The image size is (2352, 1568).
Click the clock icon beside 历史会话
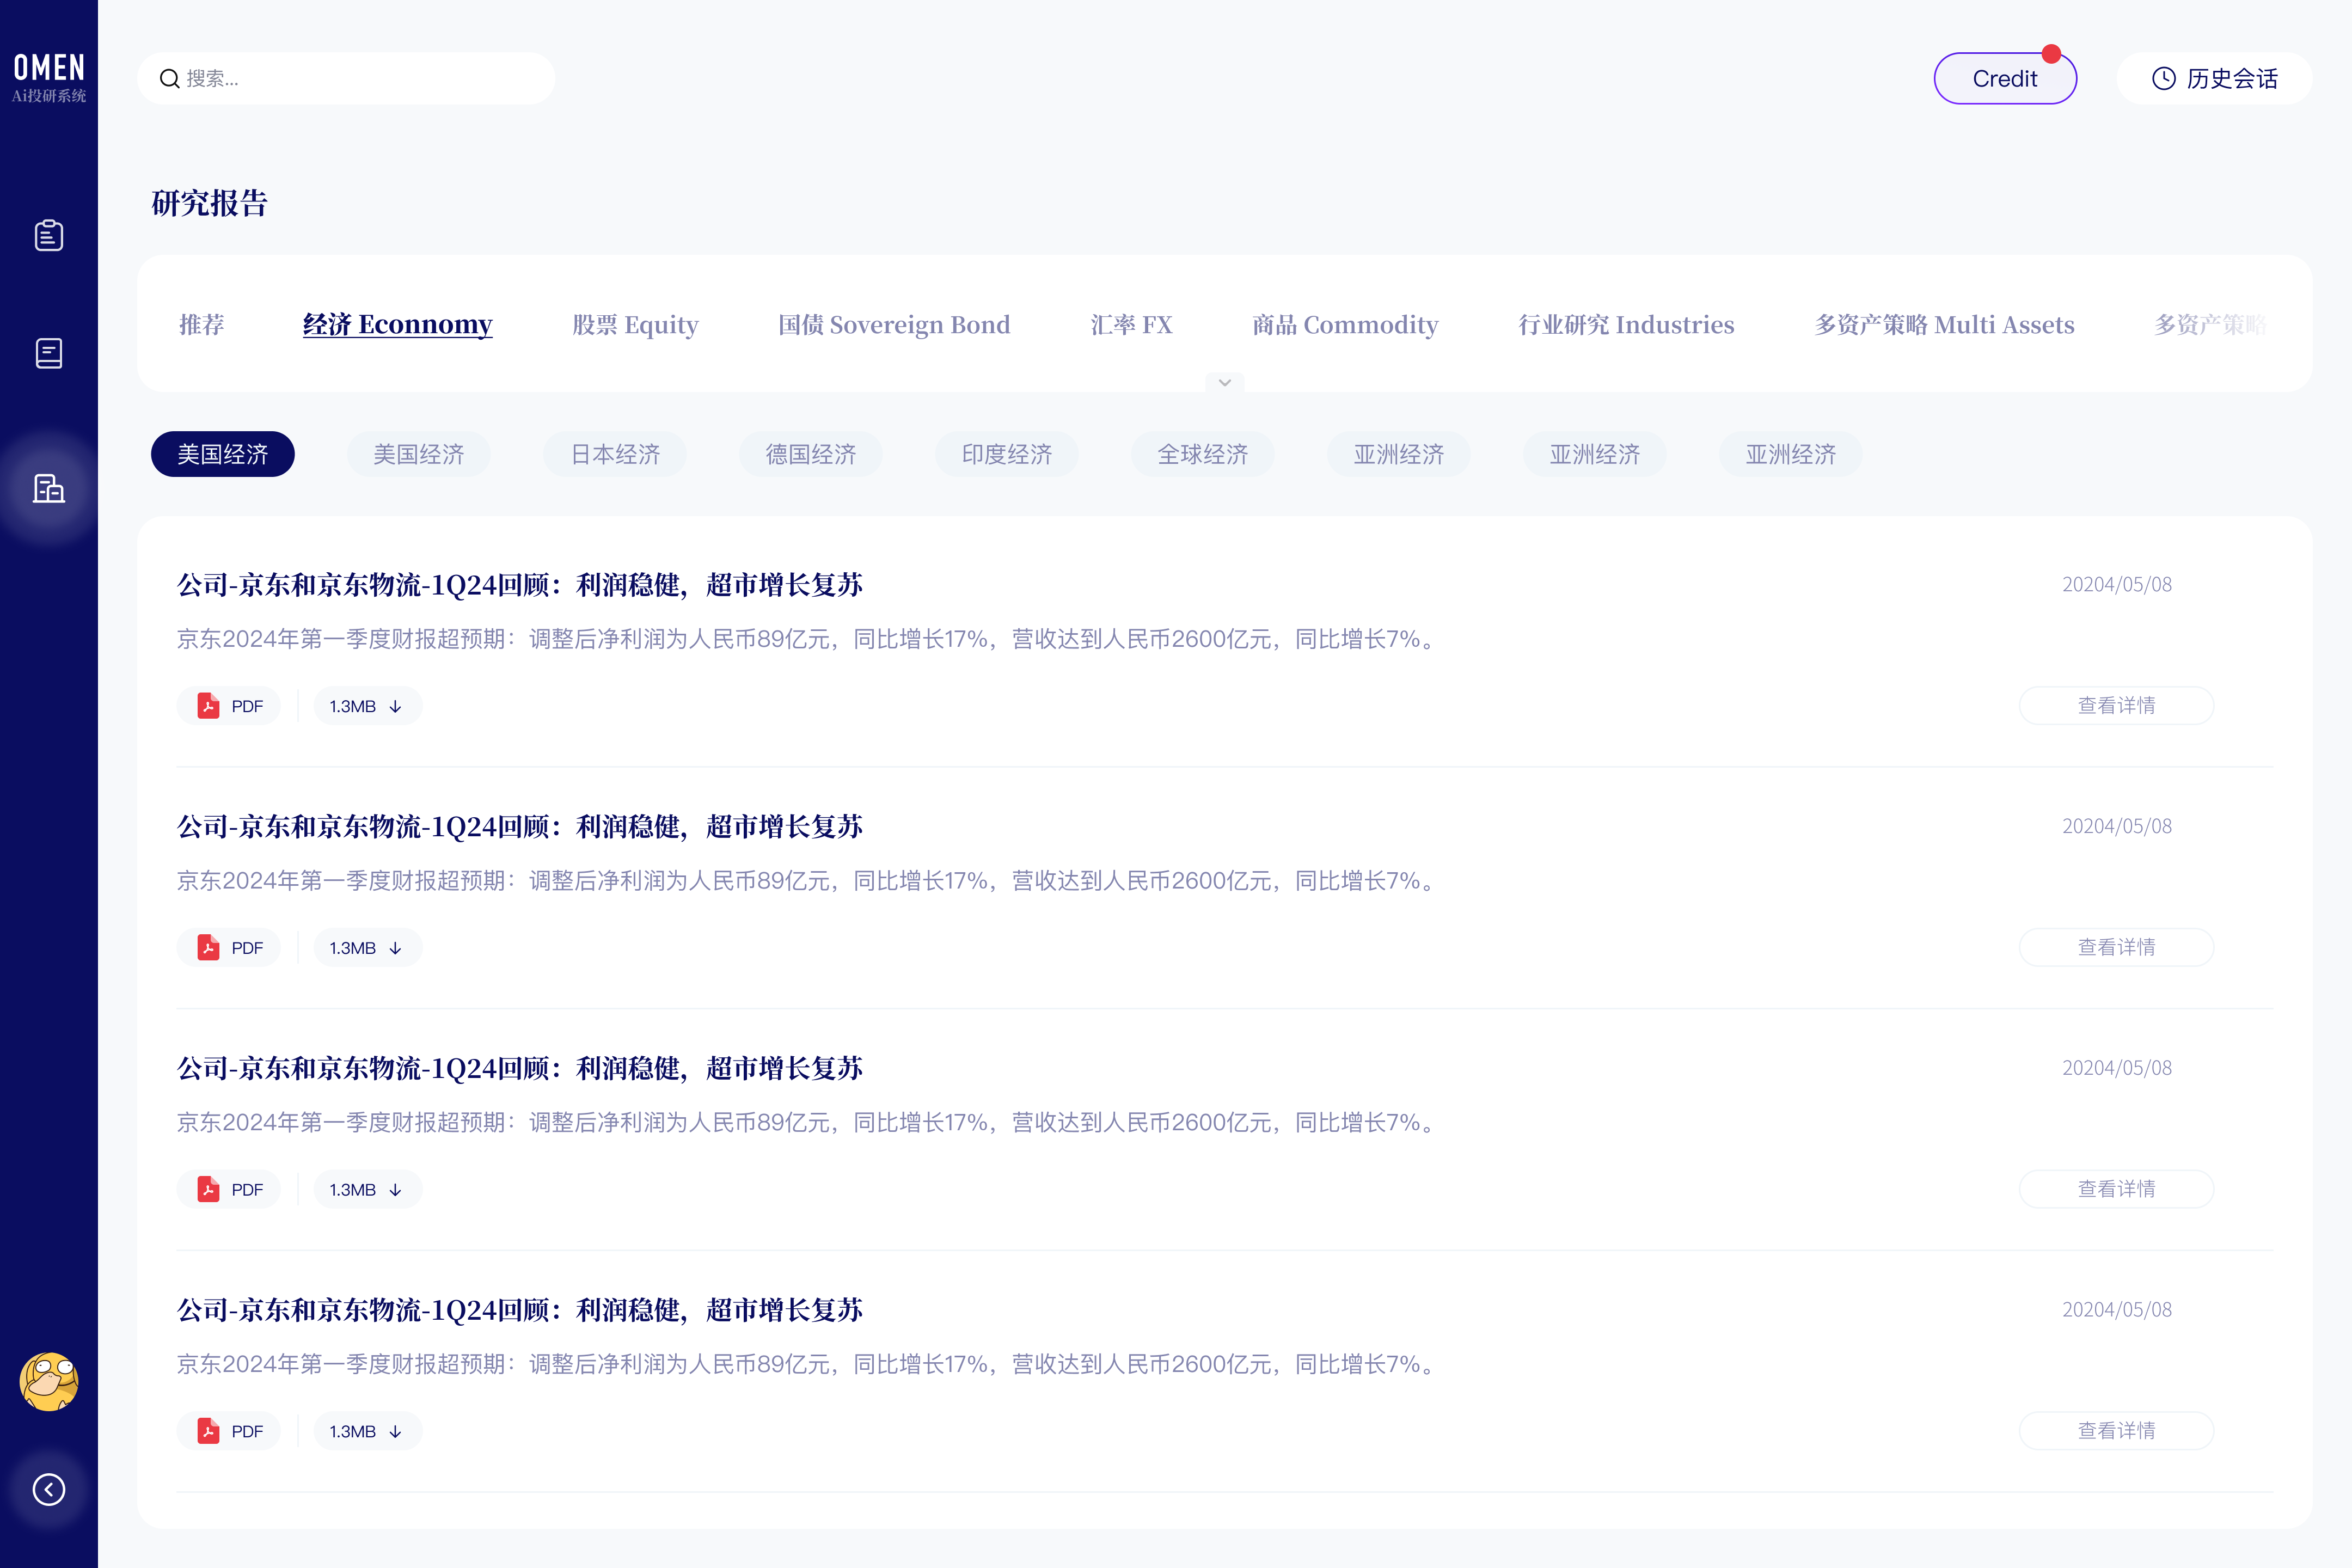[x=2163, y=78]
